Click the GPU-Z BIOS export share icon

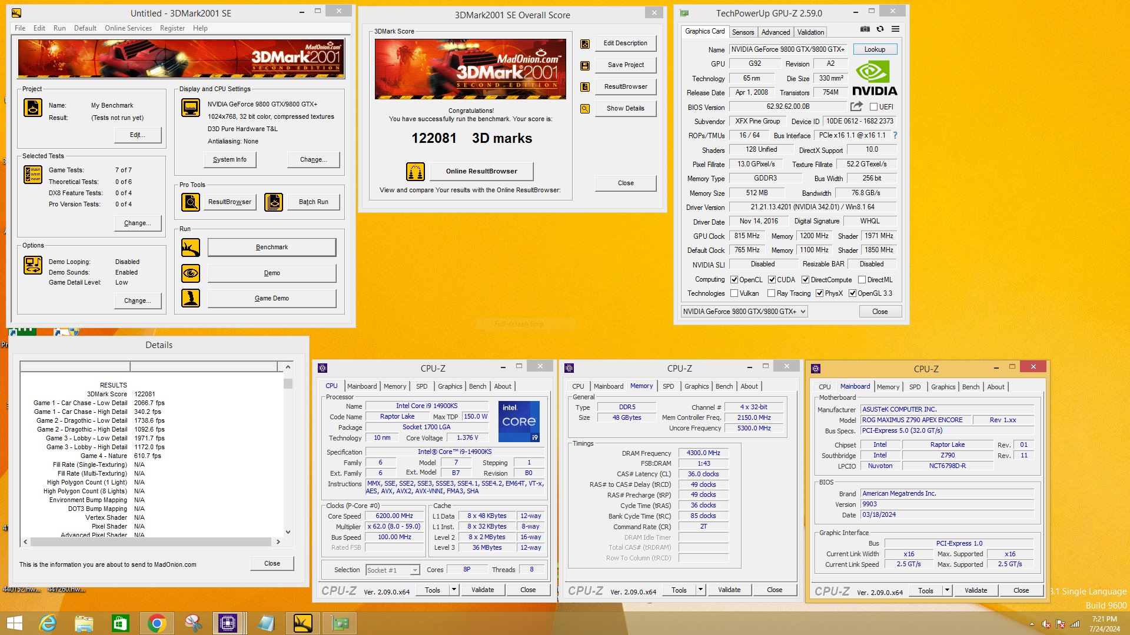coord(856,106)
